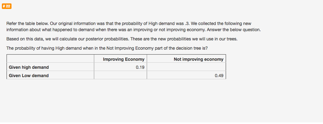Screen dimensions: 323x124
Task: Click the blank top-left table header cell
Action: coord(50,59)
